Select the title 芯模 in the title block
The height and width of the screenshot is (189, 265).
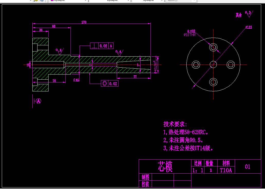[165, 166]
